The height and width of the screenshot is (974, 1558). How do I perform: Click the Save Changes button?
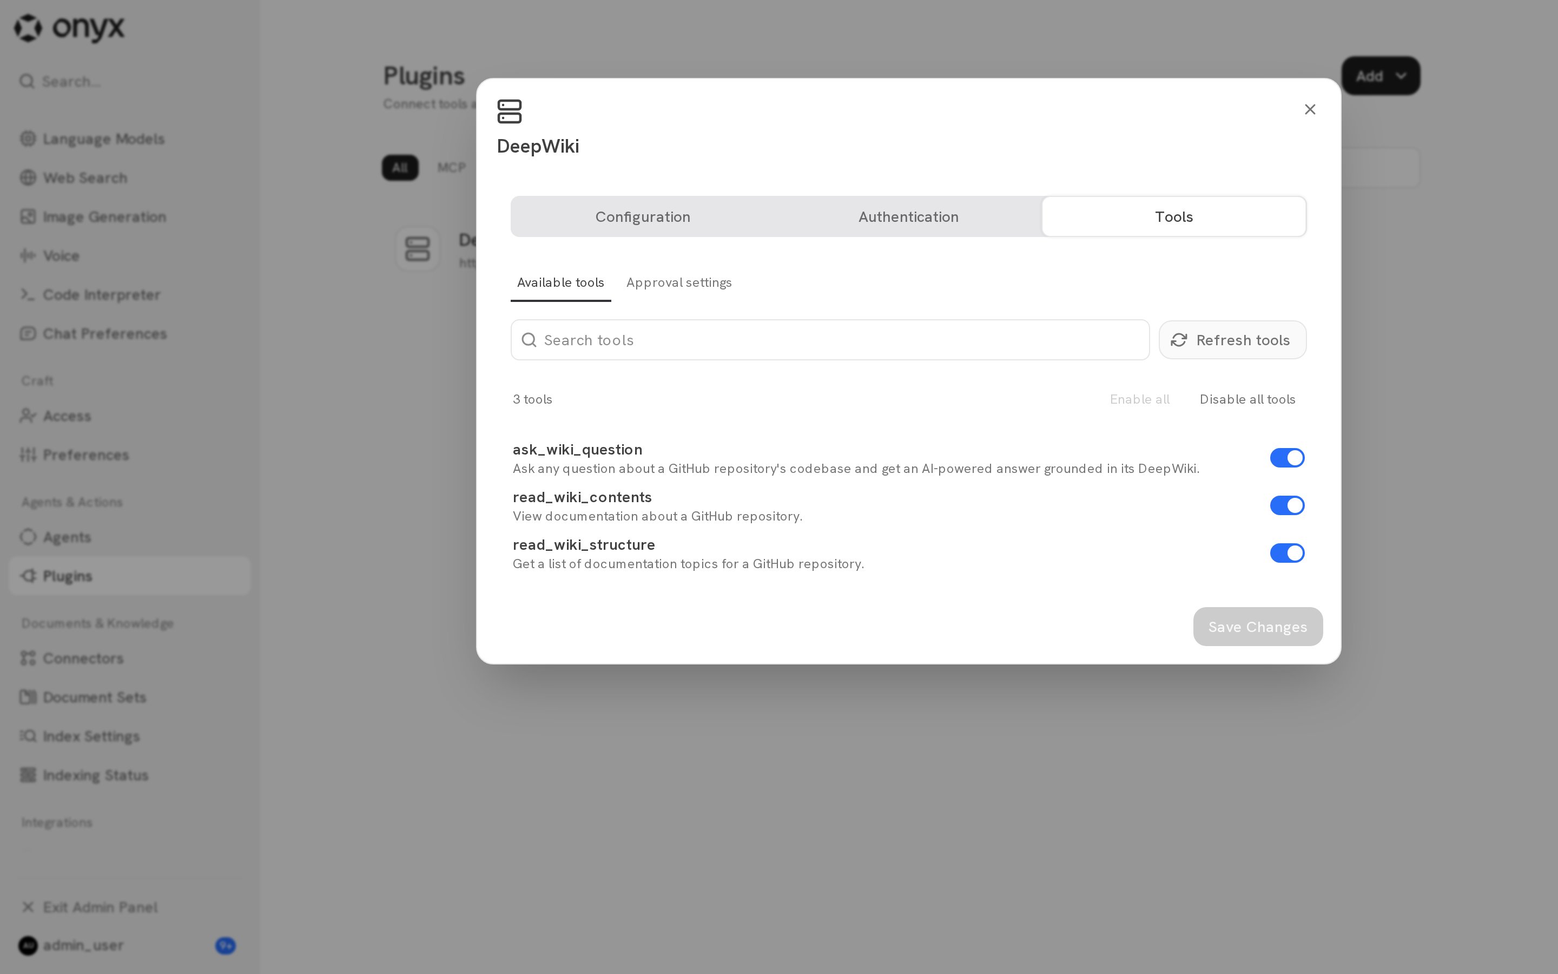click(1257, 627)
